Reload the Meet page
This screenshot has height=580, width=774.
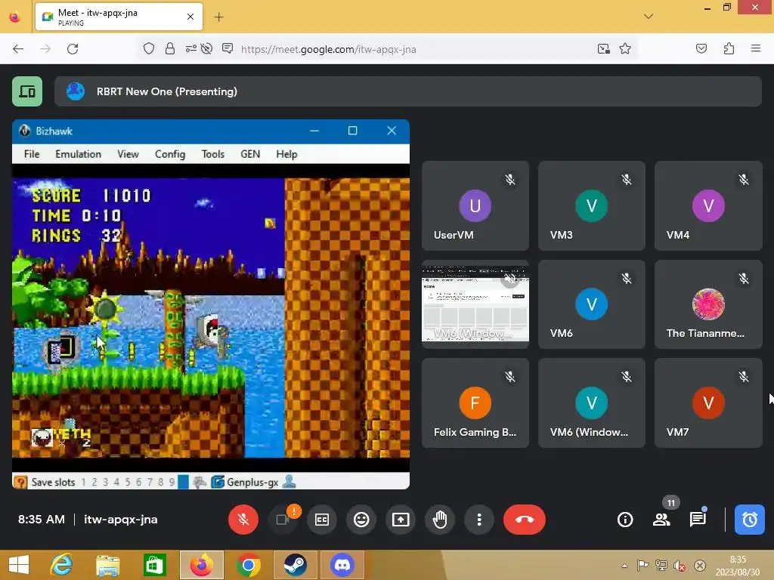[x=73, y=49]
